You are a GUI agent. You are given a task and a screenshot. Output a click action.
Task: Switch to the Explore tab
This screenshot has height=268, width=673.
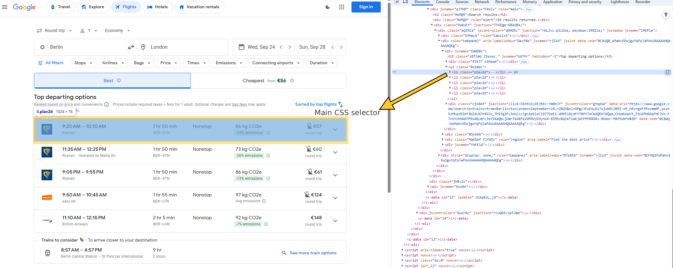[93, 7]
